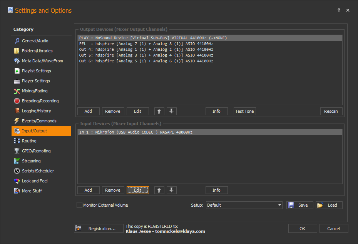Move selected output device down
Viewport: 358px width, 244px height.
pyautogui.click(x=171, y=111)
